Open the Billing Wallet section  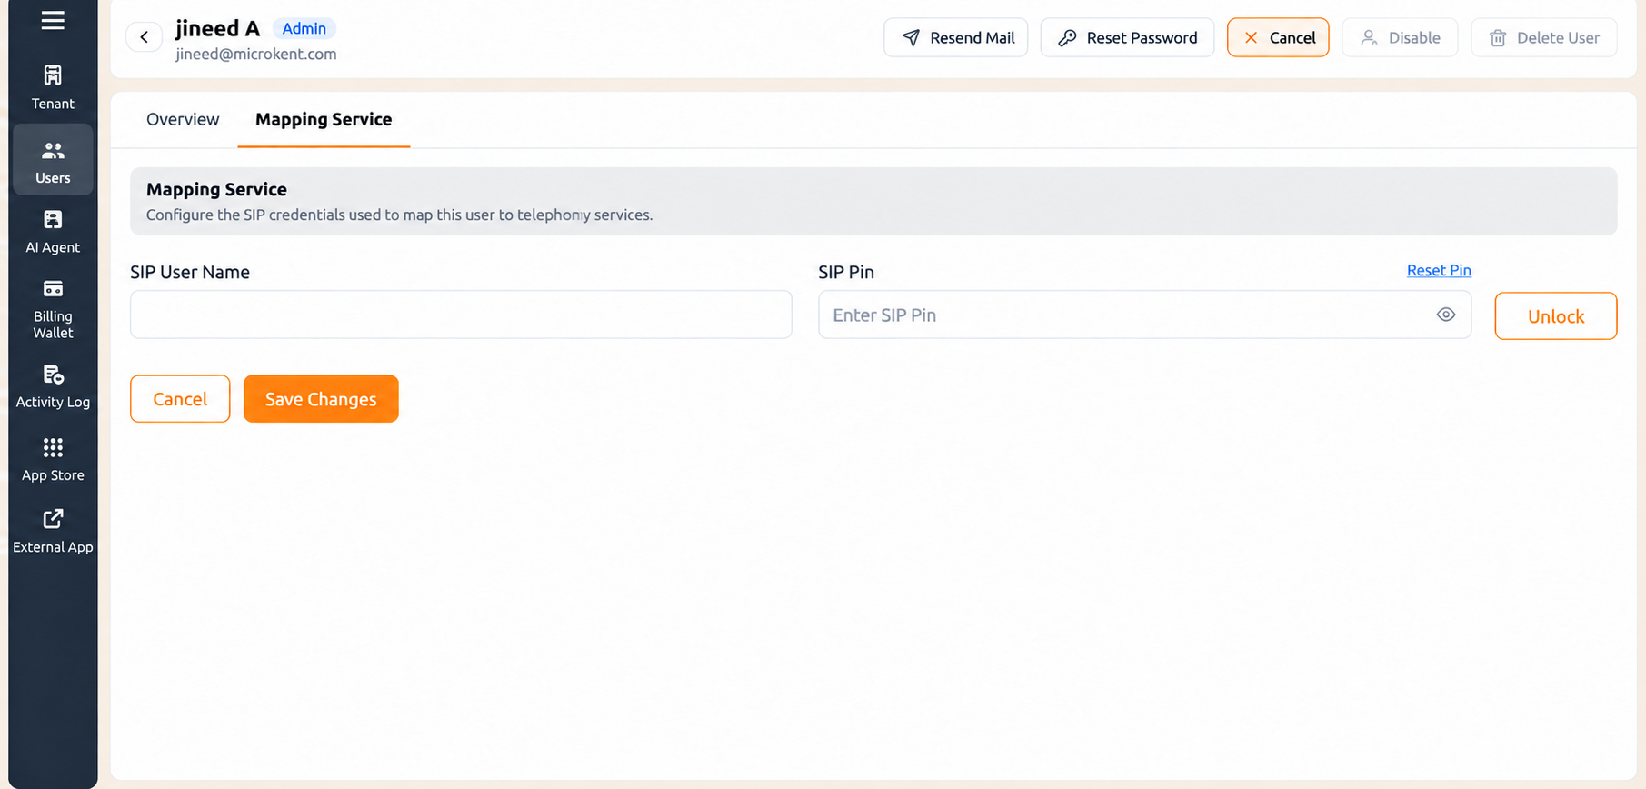click(53, 309)
